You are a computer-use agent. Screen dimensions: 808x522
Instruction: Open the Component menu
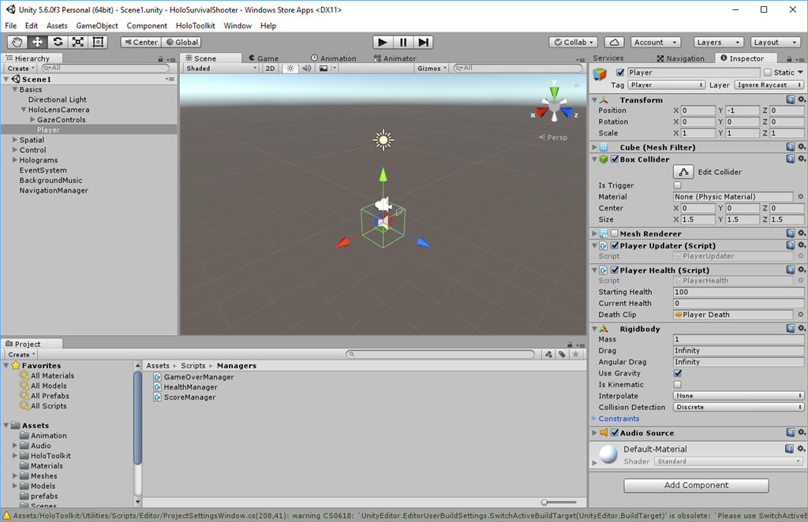147,25
